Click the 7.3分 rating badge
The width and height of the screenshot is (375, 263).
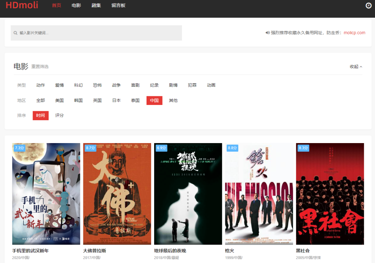19,148
